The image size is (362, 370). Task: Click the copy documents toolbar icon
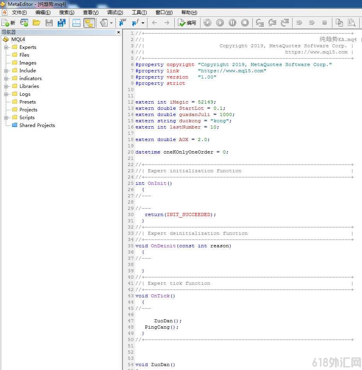tap(339, 23)
